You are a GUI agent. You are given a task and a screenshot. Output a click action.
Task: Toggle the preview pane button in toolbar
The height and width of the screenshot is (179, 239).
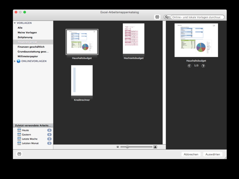(x=157, y=17)
